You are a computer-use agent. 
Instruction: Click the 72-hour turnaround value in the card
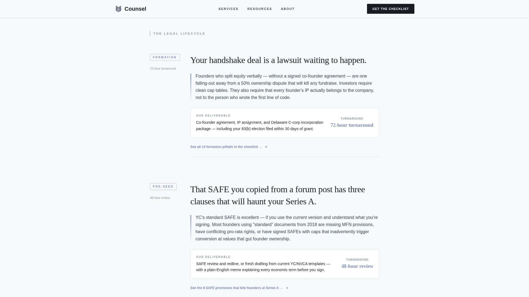pyautogui.click(x=352, y=125)
